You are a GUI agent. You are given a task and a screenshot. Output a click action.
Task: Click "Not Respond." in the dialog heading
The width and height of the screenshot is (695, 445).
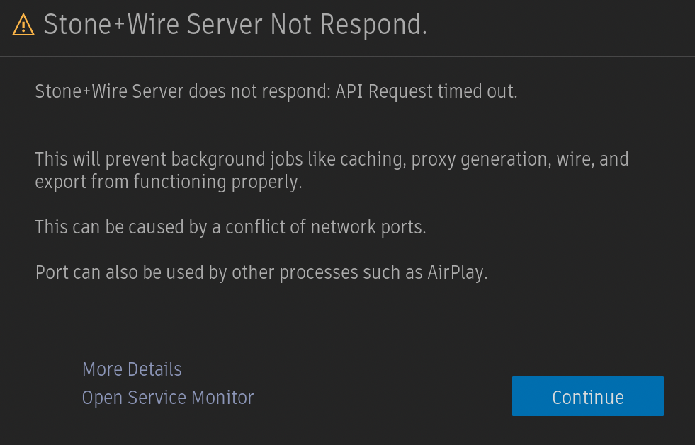click(x=349, y=25)
